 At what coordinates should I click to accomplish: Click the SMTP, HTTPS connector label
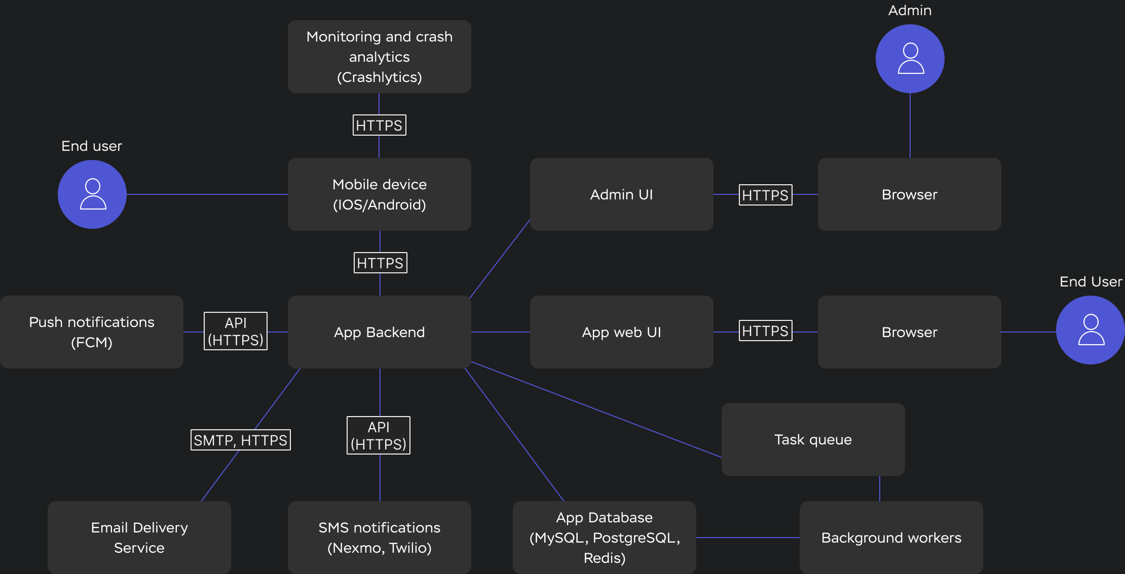click(x=241, y=440)
